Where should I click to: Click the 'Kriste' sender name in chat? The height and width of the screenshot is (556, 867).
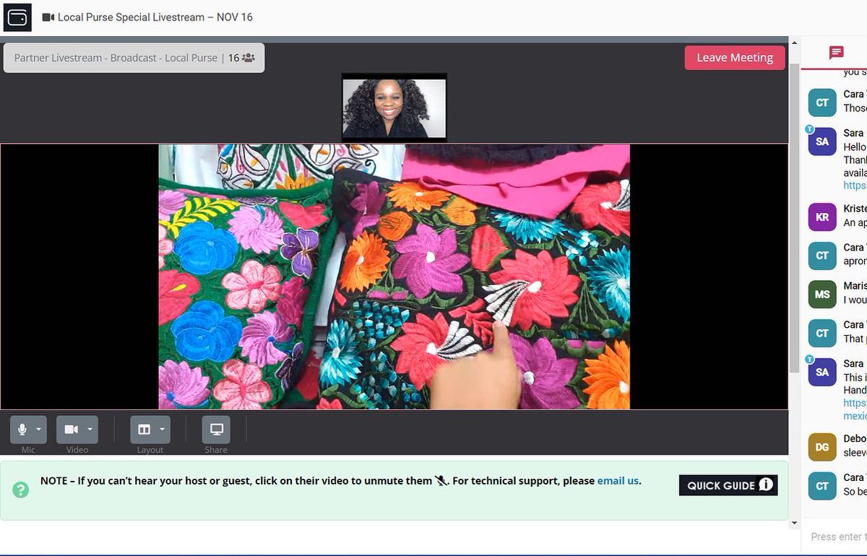855,209
